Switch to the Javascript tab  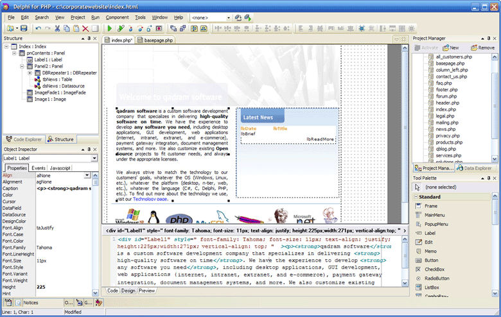(60, 168)
